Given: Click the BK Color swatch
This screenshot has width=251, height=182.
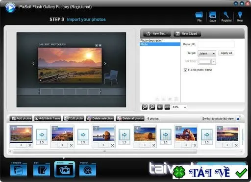Looking at the screenshot, I should point(204,62).
